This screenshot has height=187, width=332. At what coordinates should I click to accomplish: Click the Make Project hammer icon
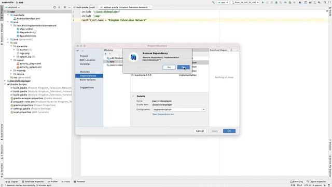(213, 3)
